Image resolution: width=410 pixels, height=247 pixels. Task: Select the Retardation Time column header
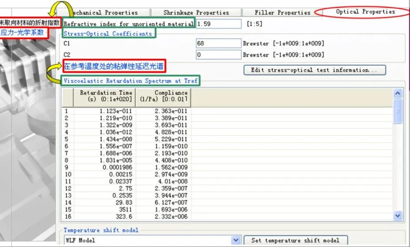[105, 95]
